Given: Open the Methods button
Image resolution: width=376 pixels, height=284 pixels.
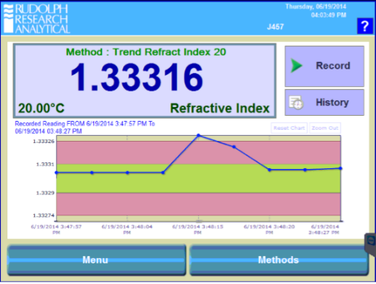Looking at the screenshot, I should (x=279, y=260).
